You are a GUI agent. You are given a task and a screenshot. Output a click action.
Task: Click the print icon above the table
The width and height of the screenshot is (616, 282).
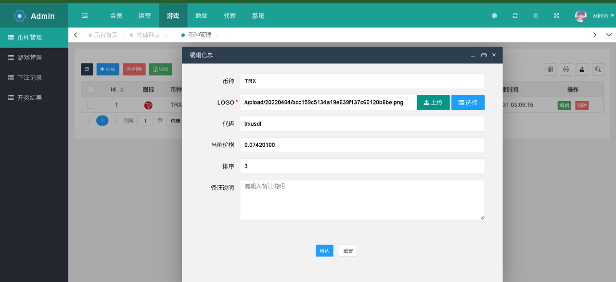566,69
